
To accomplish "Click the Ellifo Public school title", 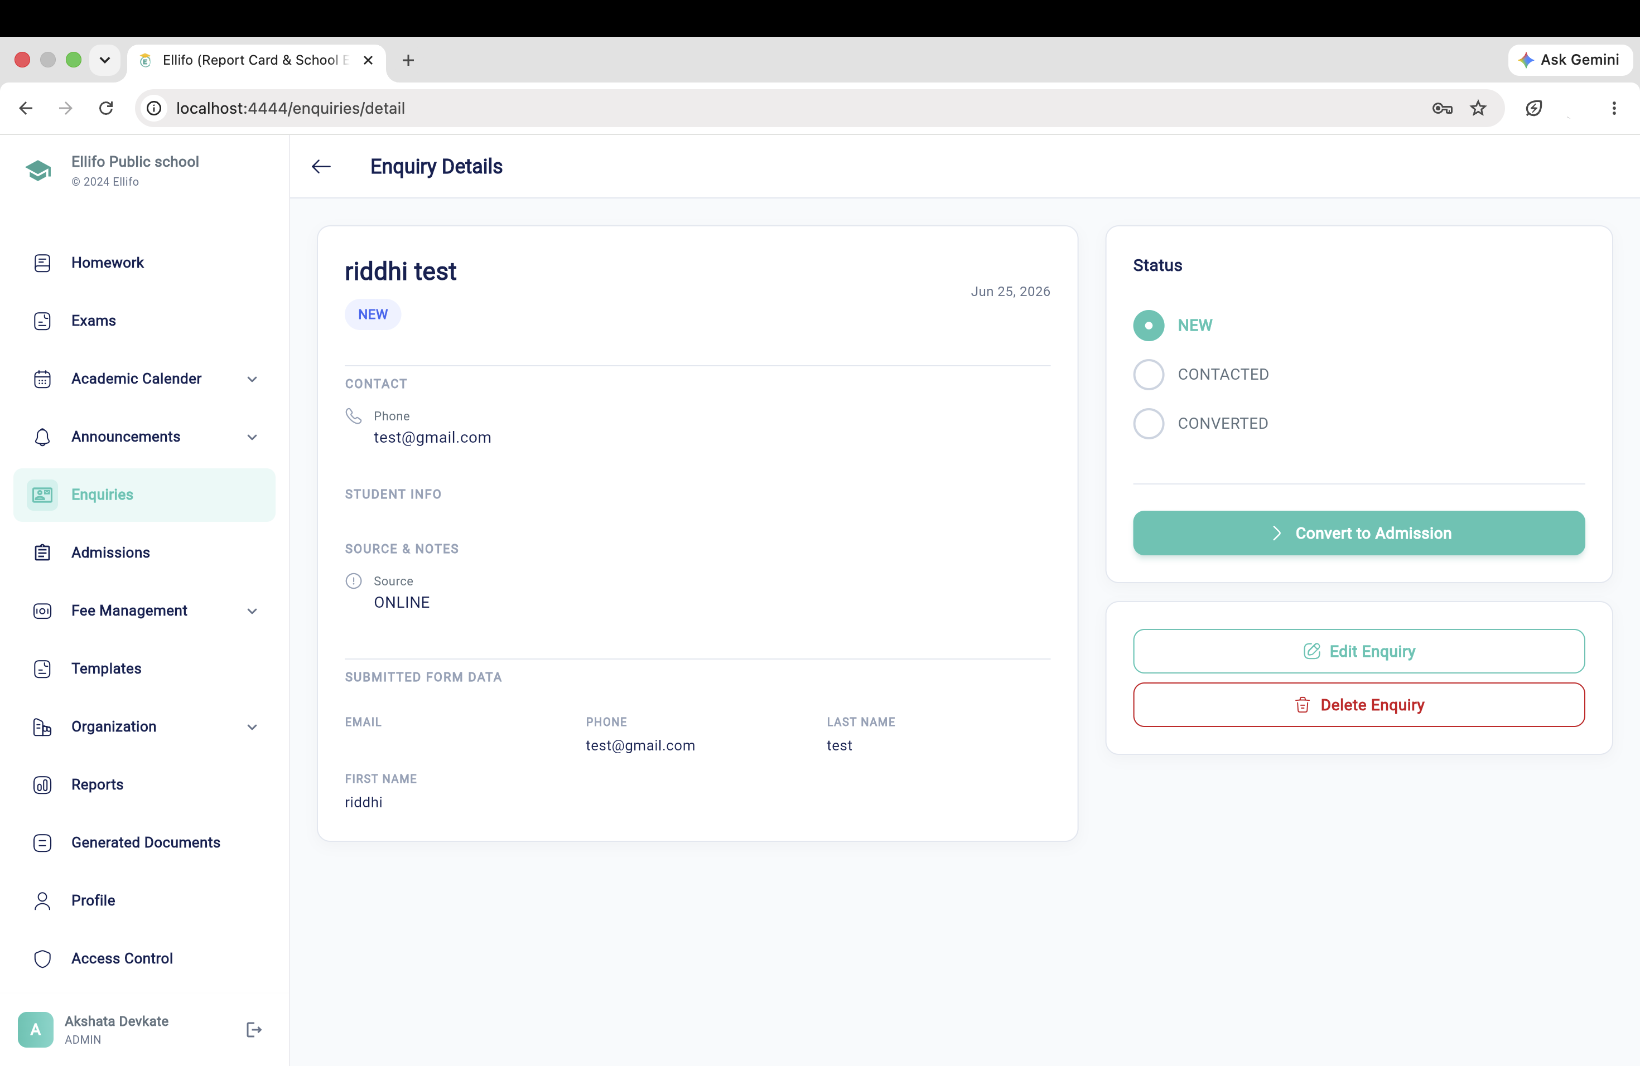I will point(135,162).
